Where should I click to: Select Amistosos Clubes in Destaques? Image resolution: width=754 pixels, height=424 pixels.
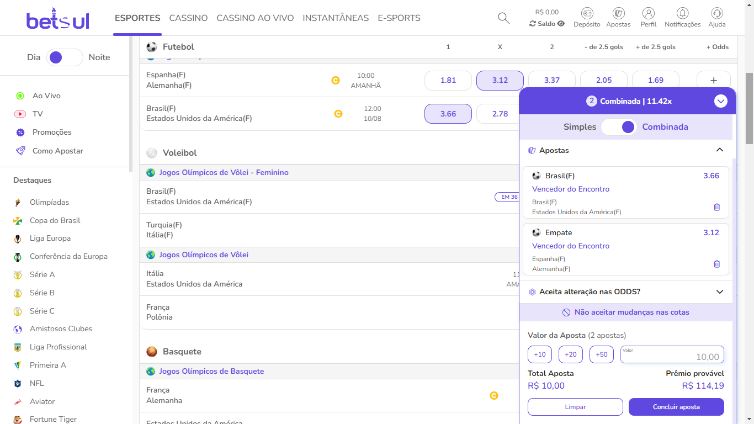coord(61,328)
